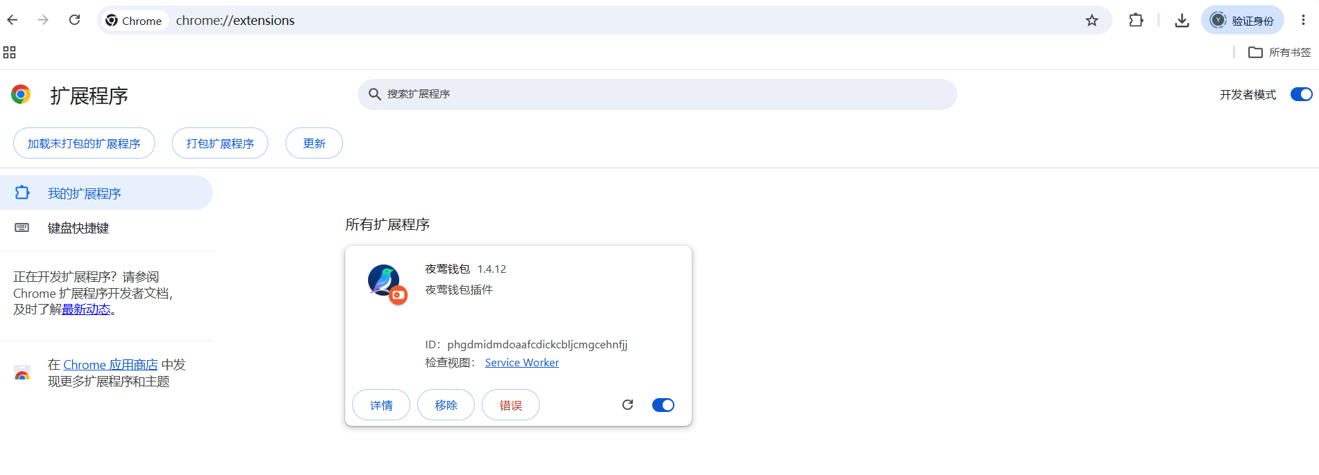Bookmark this page with the star icon

coord(1092,20)
